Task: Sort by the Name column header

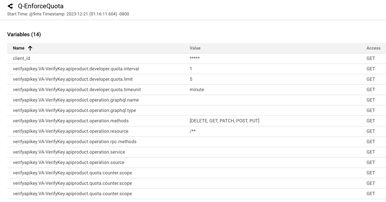Action: [x=19, y=48]
